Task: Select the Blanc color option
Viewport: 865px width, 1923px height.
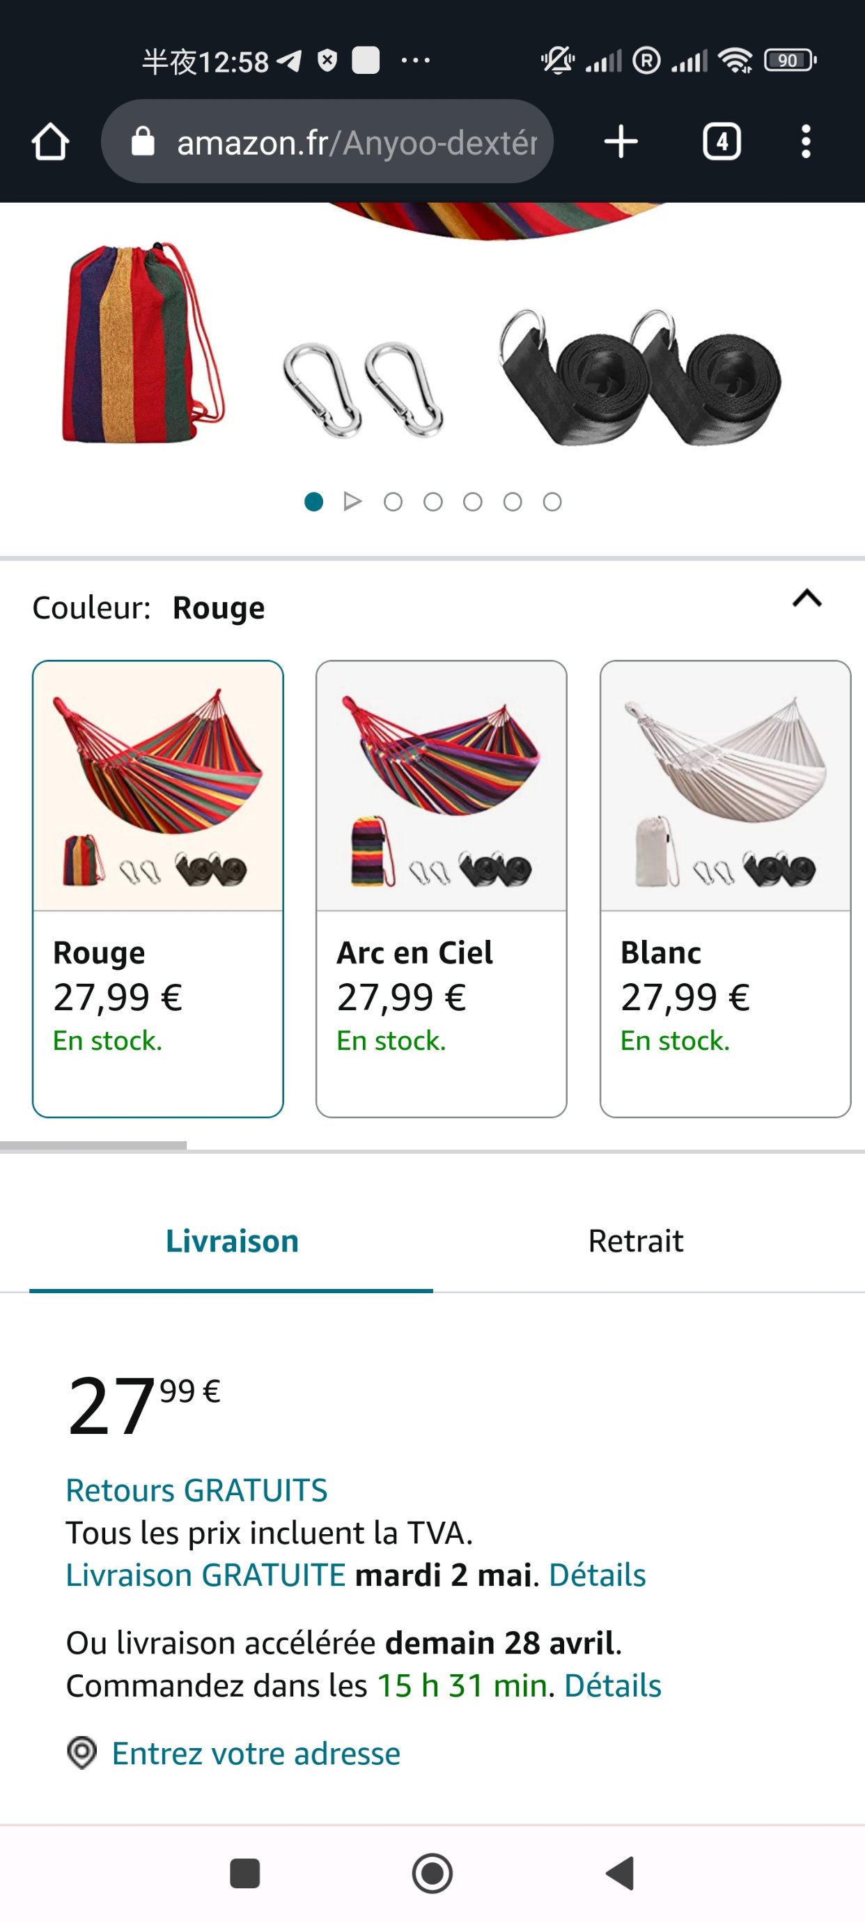Action: pos(726,888)
